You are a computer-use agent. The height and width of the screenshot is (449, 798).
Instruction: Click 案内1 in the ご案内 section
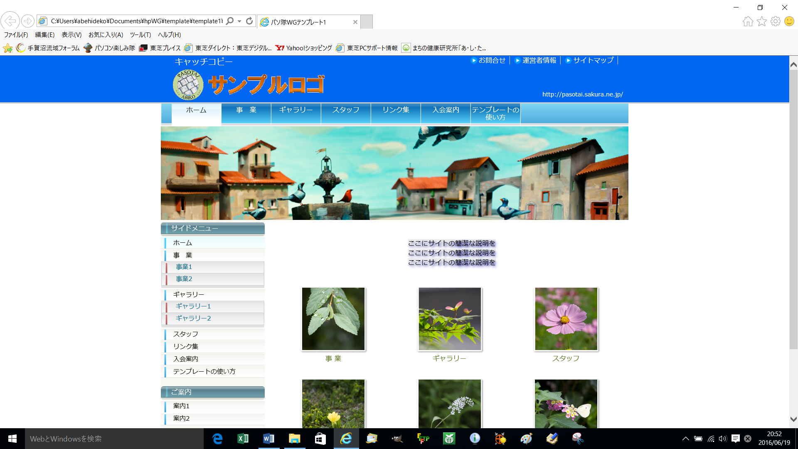213,406
